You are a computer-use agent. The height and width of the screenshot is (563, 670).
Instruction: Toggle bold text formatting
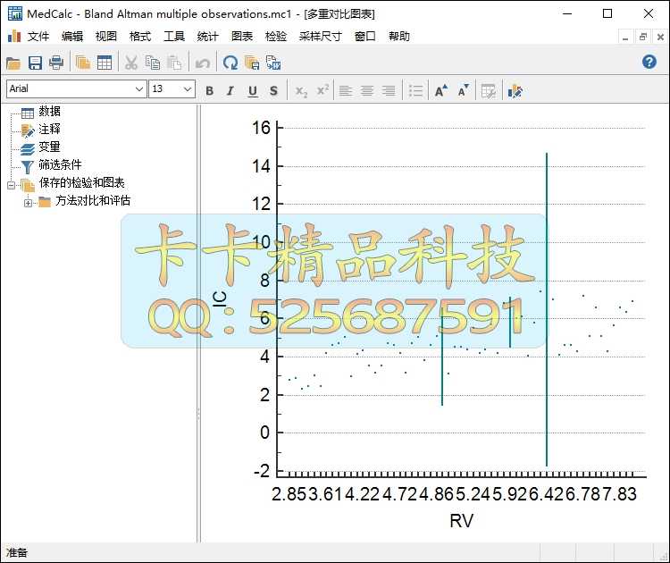(x=209, y=90)
